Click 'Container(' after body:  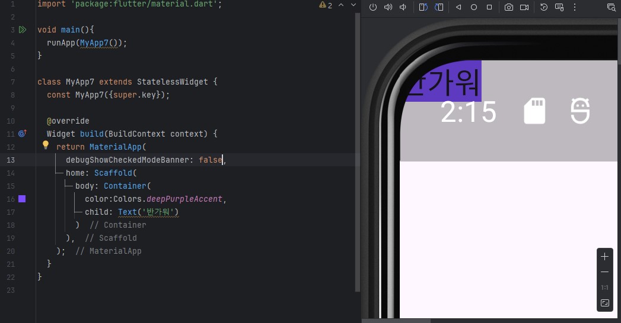click(x=127, y=186)
